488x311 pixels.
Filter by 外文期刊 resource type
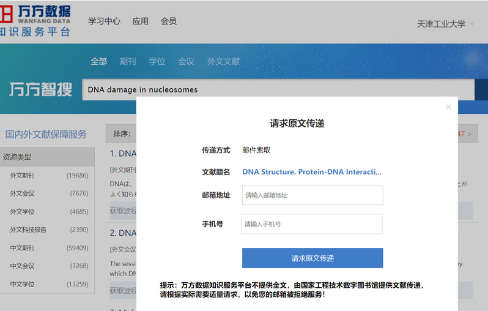pos(22,176)
